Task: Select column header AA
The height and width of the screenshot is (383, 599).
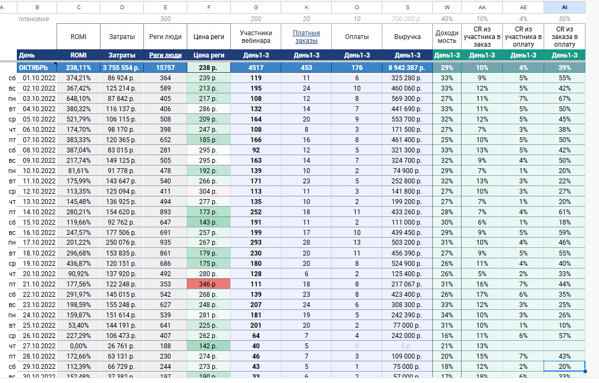Action: tap(482, 7)
